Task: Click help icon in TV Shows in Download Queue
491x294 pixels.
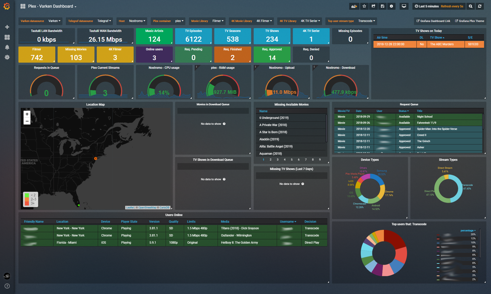Action: [224, 179]
